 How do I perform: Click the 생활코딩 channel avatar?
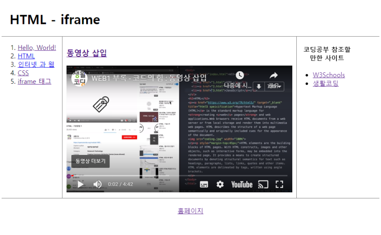coord(79,78)
